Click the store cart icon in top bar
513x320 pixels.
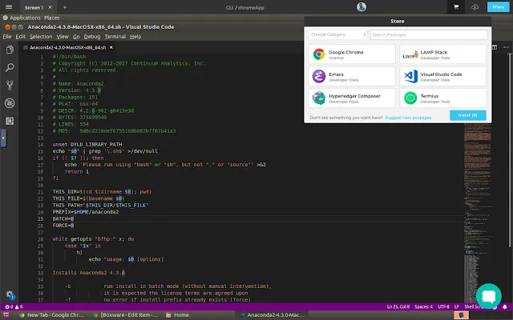click(x=457, y=7)
